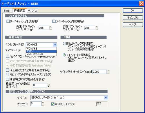Uncheck ASIOのレイテンシ checkbox
Screen dimensions: 145x113
[x=53, y=104]
